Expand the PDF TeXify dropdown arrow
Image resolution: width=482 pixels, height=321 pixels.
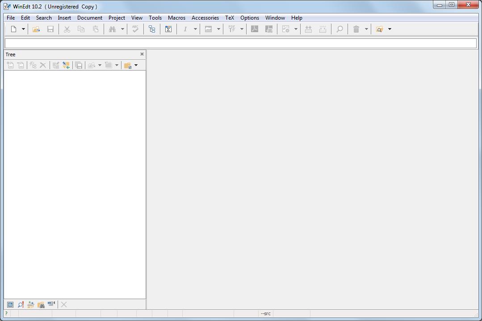point(242,29)
